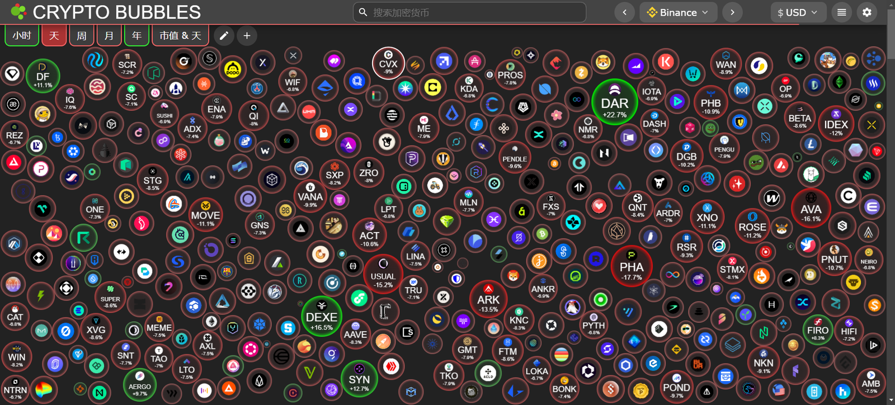Viewport: 895px width, 405px height.
Task: Open the Binance exchange dropdown
Action: point(679,12)
